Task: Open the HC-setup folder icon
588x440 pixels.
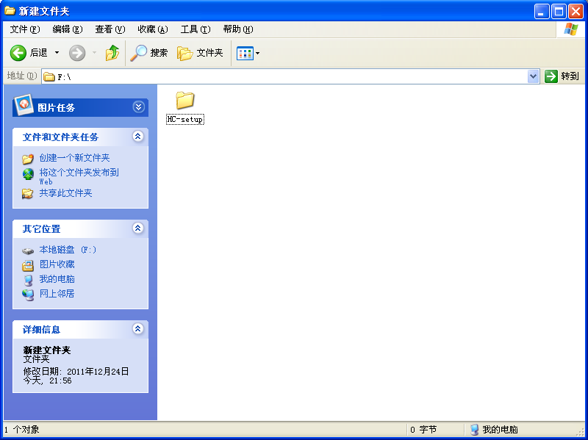Action: pos(184,101)
